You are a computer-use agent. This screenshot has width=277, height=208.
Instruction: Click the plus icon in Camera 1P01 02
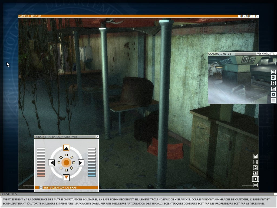pyautogui.click(x=273, y=95)
